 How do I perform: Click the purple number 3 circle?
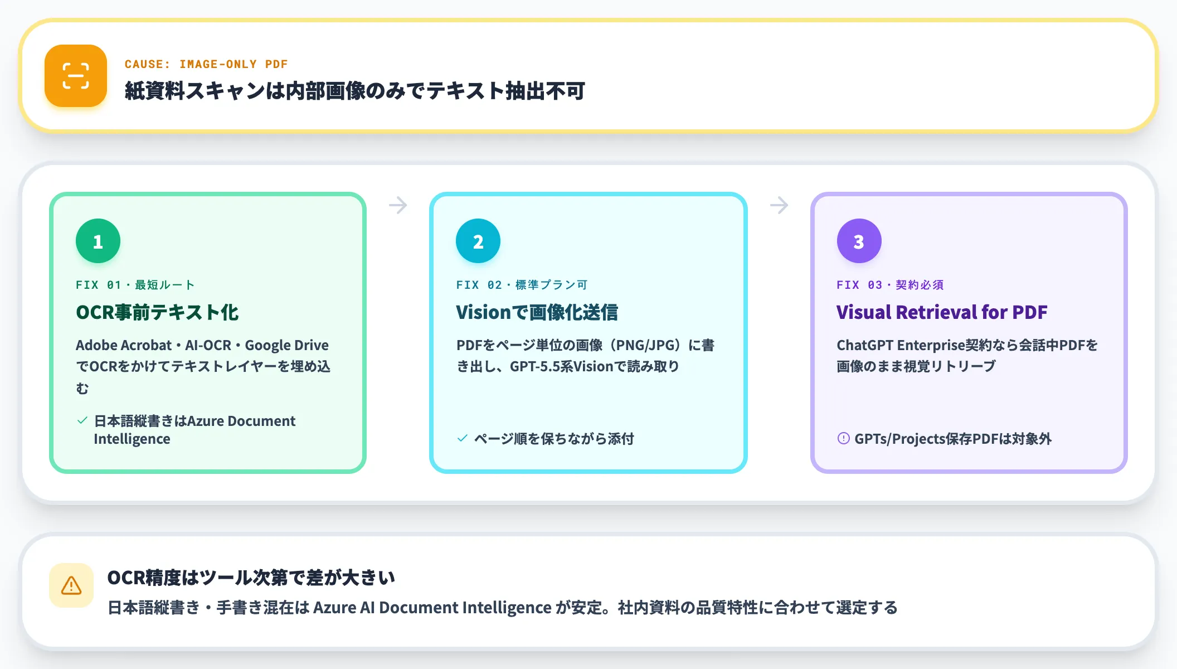coord(859,241)
